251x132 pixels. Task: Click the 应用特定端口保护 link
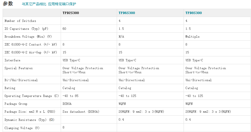tap(62, 4)
